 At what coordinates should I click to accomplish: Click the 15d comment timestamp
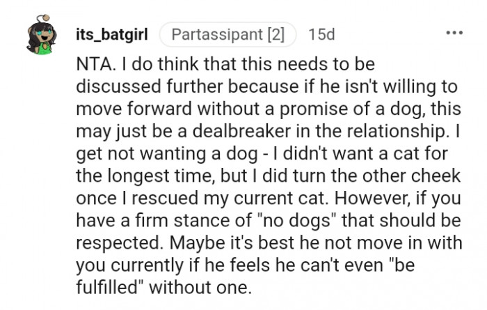pos(321,33)
